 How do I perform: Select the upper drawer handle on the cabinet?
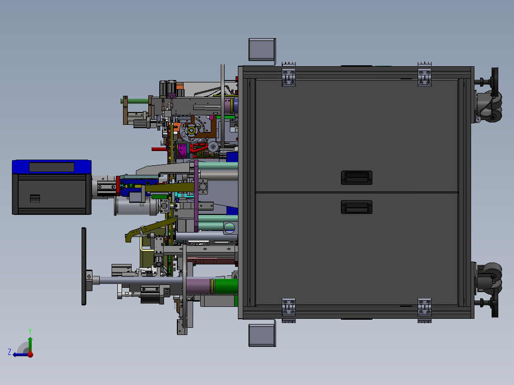pyautogui.click(x=356, y=178)
